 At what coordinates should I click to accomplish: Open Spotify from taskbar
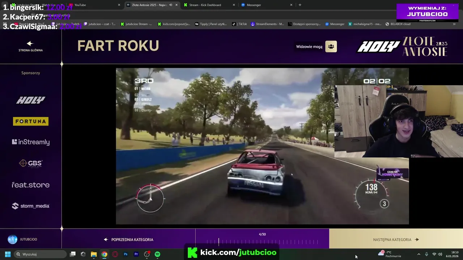(x=157, y=254)
